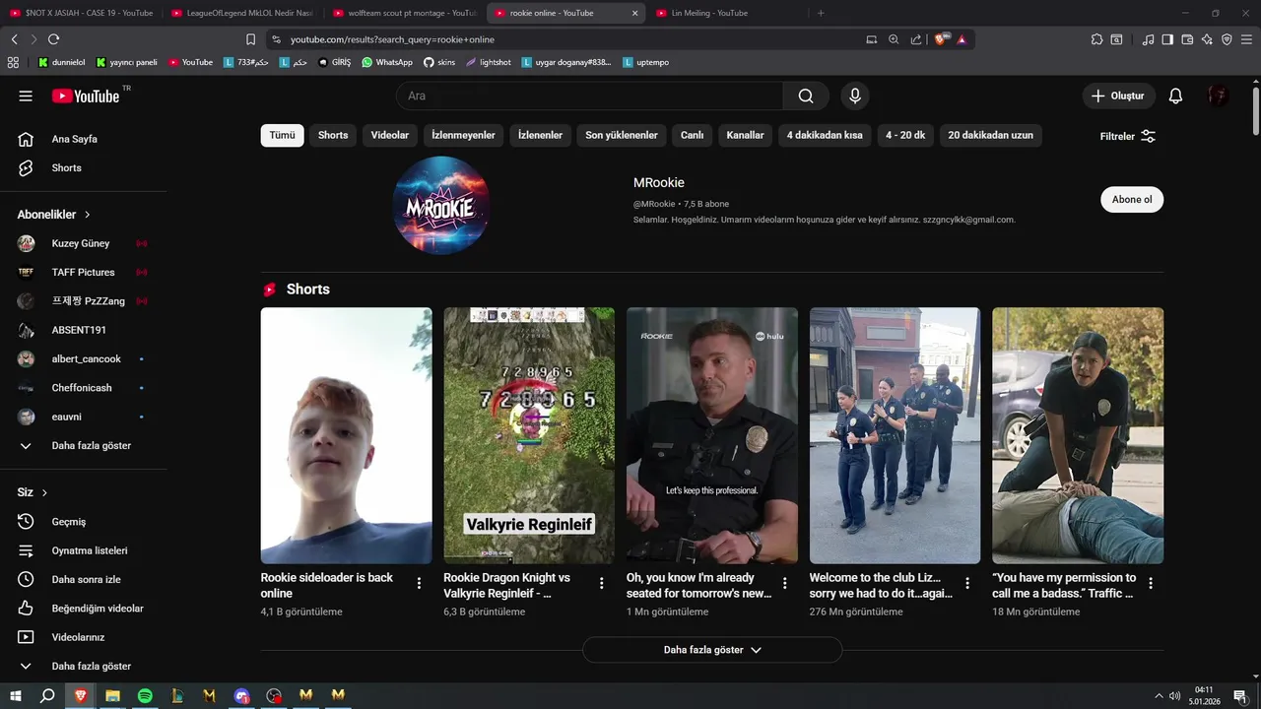Image resolution: width=1261 pixels, height=709 pixels.
Task: Click the browser address bar URL
Action: pos(392,39)
